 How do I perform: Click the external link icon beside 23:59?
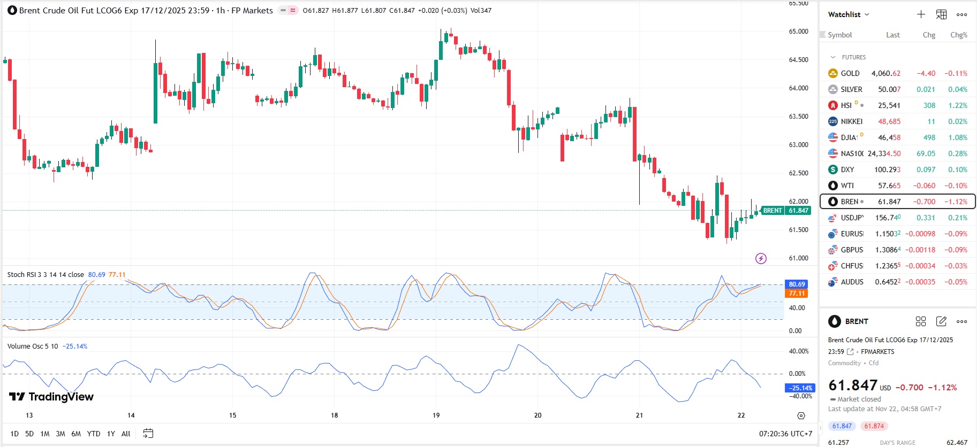[x=850, y=352]
